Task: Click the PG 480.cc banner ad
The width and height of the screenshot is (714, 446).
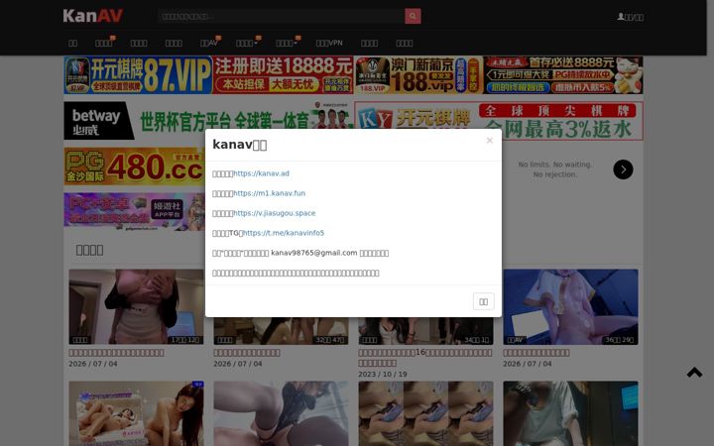Action: tap(134, 167)
